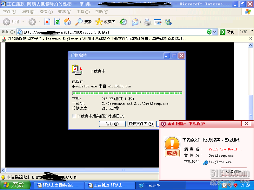Viewport: 254px width, 190px height.
Task: Click the yellow information bar message
Action: pos(98,39)
